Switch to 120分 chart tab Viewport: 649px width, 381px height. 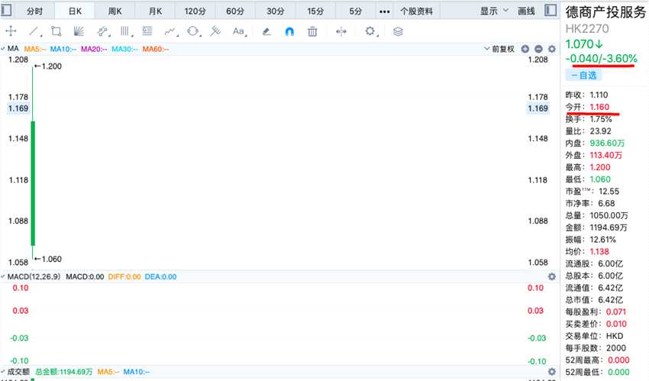pos(195,11)
